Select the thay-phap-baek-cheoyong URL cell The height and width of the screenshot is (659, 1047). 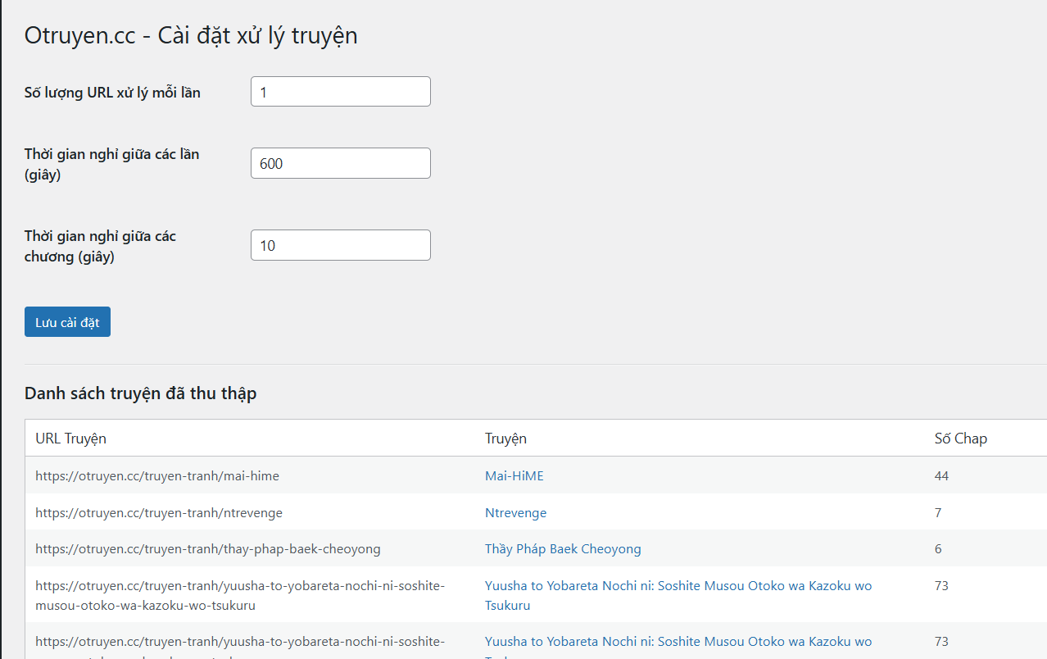tap(208, 548)
